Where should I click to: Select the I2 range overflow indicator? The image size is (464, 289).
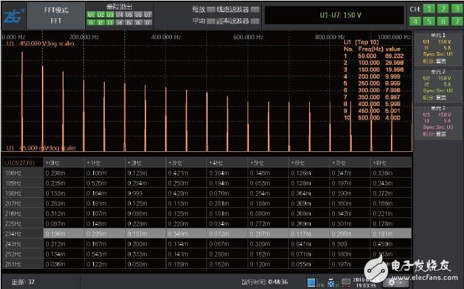pos(101,22)
